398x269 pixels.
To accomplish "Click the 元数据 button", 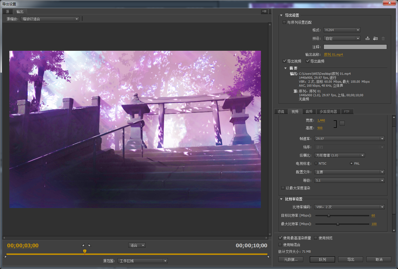I will [291, 259].
